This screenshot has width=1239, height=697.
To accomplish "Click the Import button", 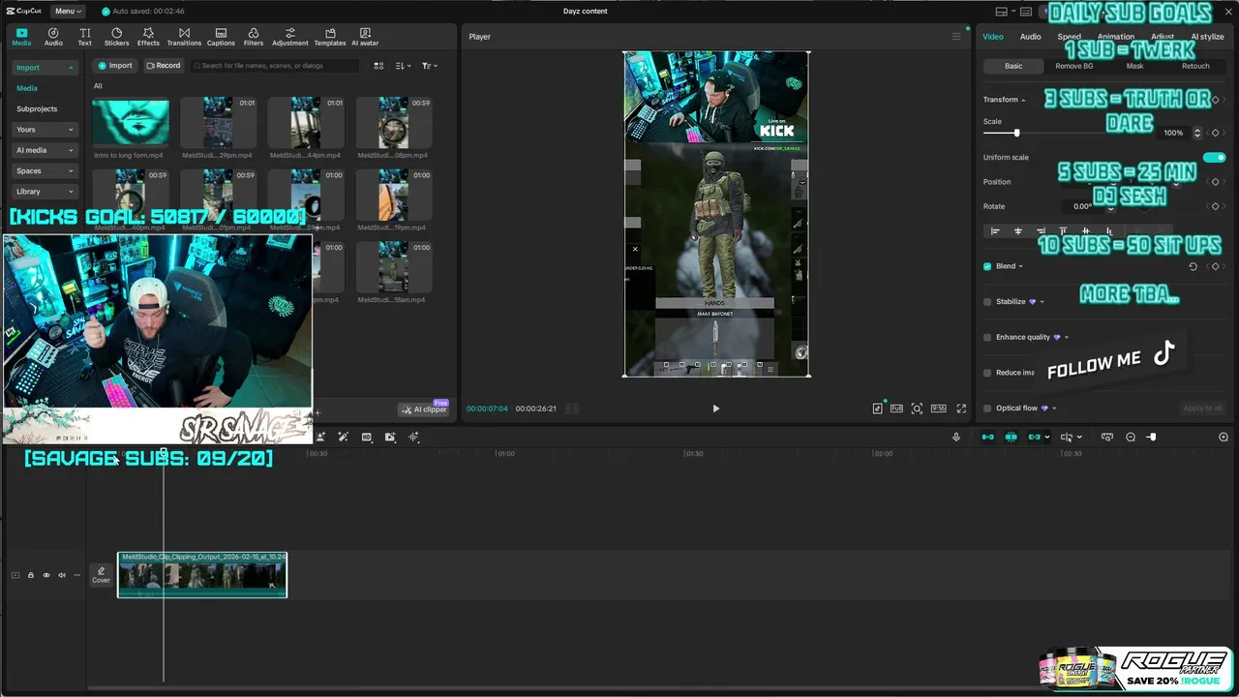I will tap(114, 66).
